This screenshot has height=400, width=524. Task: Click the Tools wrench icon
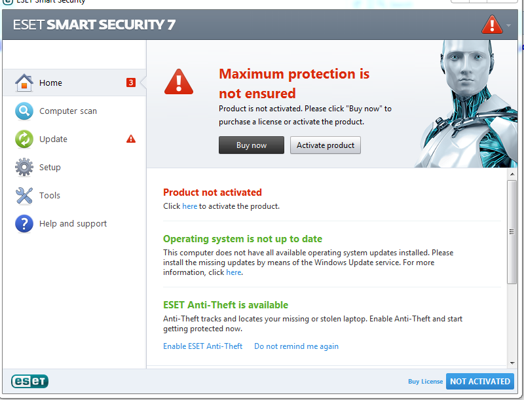click(24, 195)
